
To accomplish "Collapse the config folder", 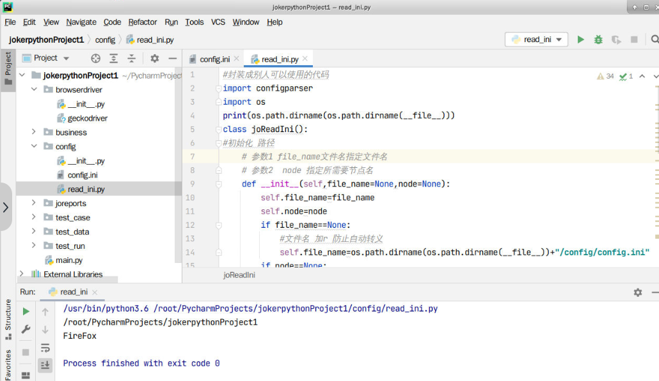I will coord(34,146).
